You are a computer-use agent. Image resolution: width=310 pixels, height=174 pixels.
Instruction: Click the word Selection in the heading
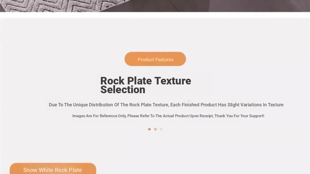[123, 90]
